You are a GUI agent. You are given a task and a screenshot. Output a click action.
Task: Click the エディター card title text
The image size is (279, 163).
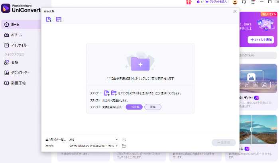[246, 98]
